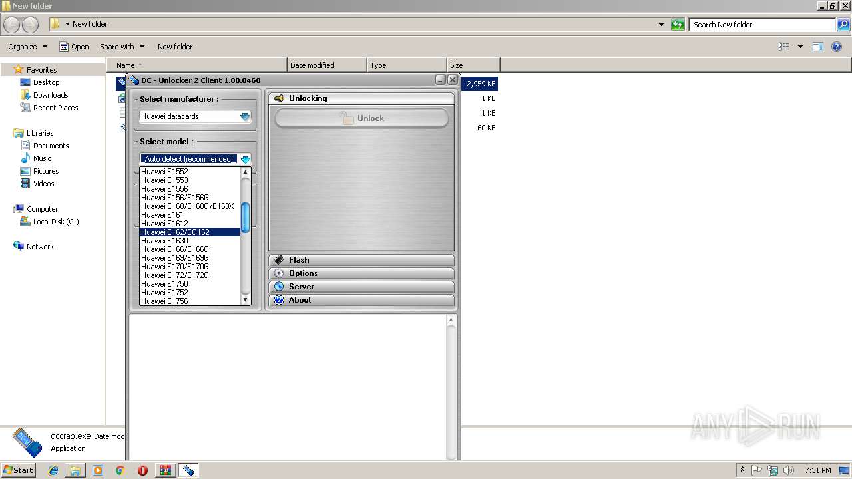
Task: Toggle the preview pane icon
Action: coord(818,47)
